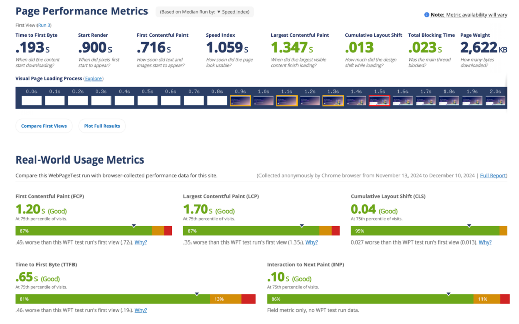Select the red-highlighted 1.5s filmstrip frame
The width and height of the screenshot is (519, 324).
click(379, 100)
